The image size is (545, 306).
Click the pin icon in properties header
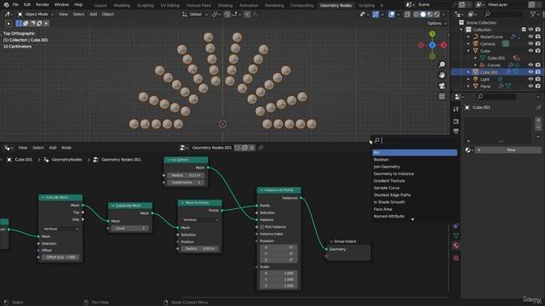pos(538,108)
